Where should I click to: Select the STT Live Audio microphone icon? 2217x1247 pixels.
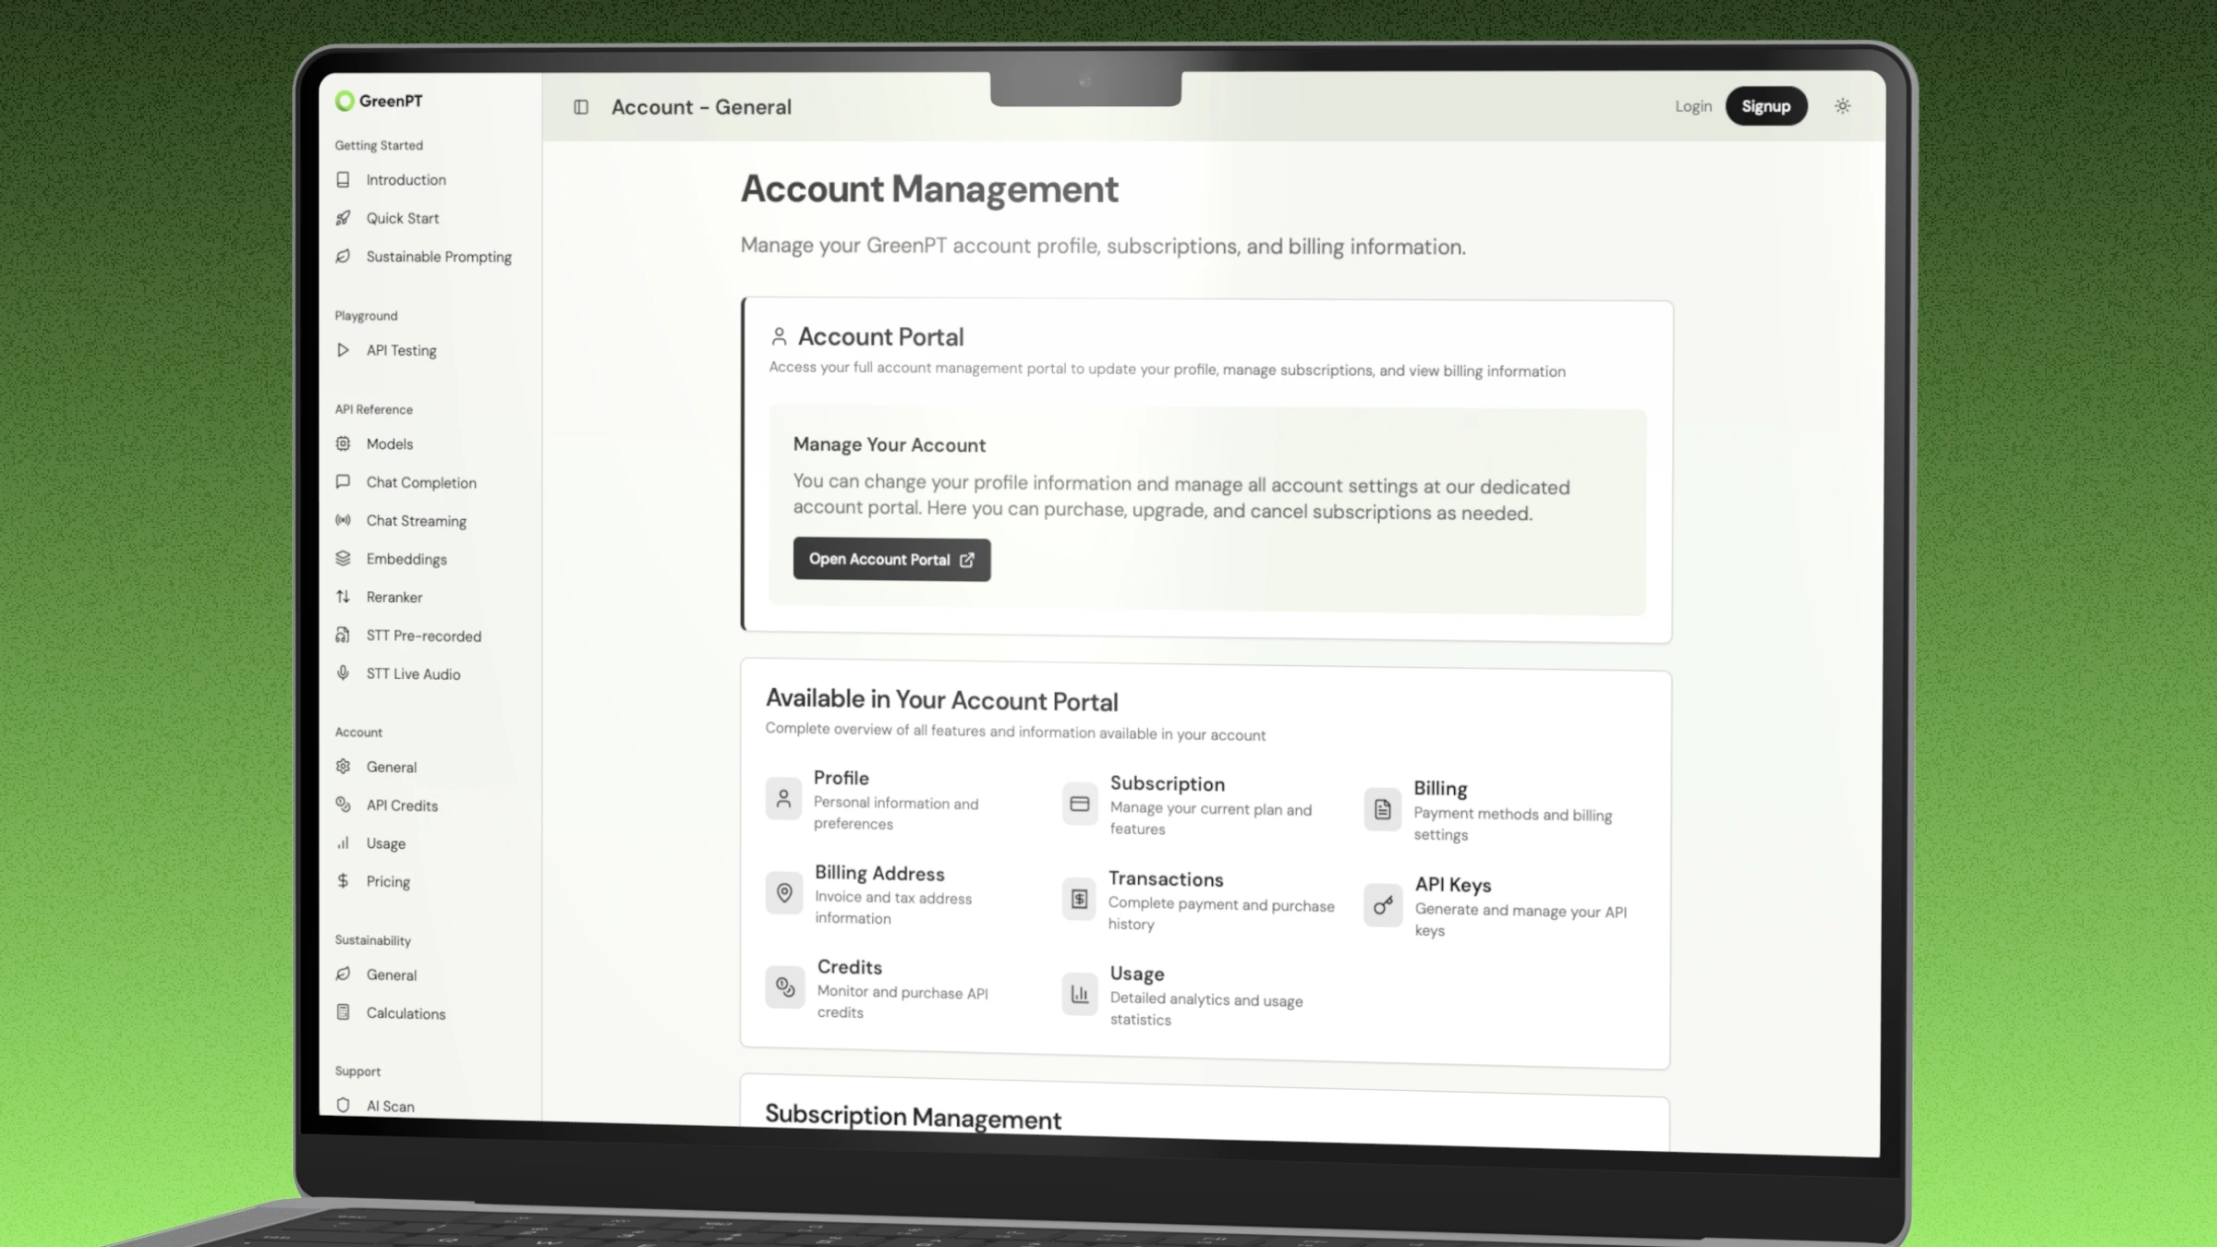click(x=343, y=673)
